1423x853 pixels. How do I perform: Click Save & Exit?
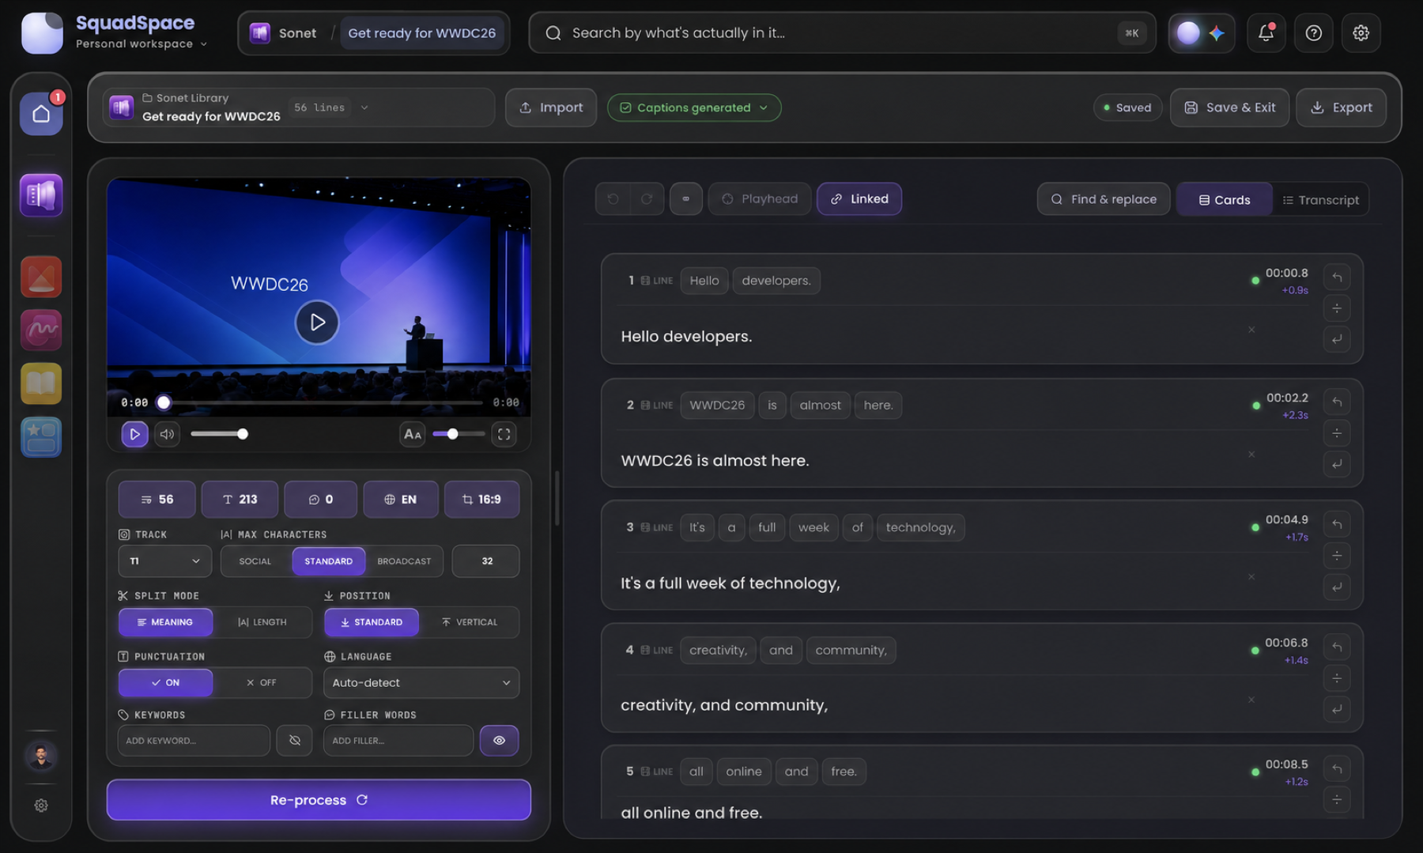tap(1229, 108)
